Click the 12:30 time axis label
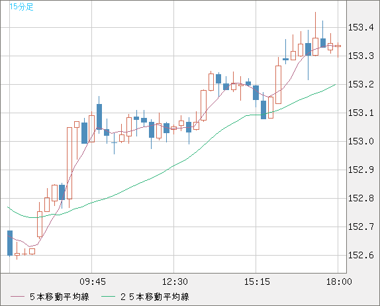This screenshot has width=380, height=306. click(x=175, y=281)
